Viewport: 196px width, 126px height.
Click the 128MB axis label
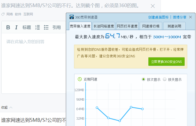(x=79, y=90)
